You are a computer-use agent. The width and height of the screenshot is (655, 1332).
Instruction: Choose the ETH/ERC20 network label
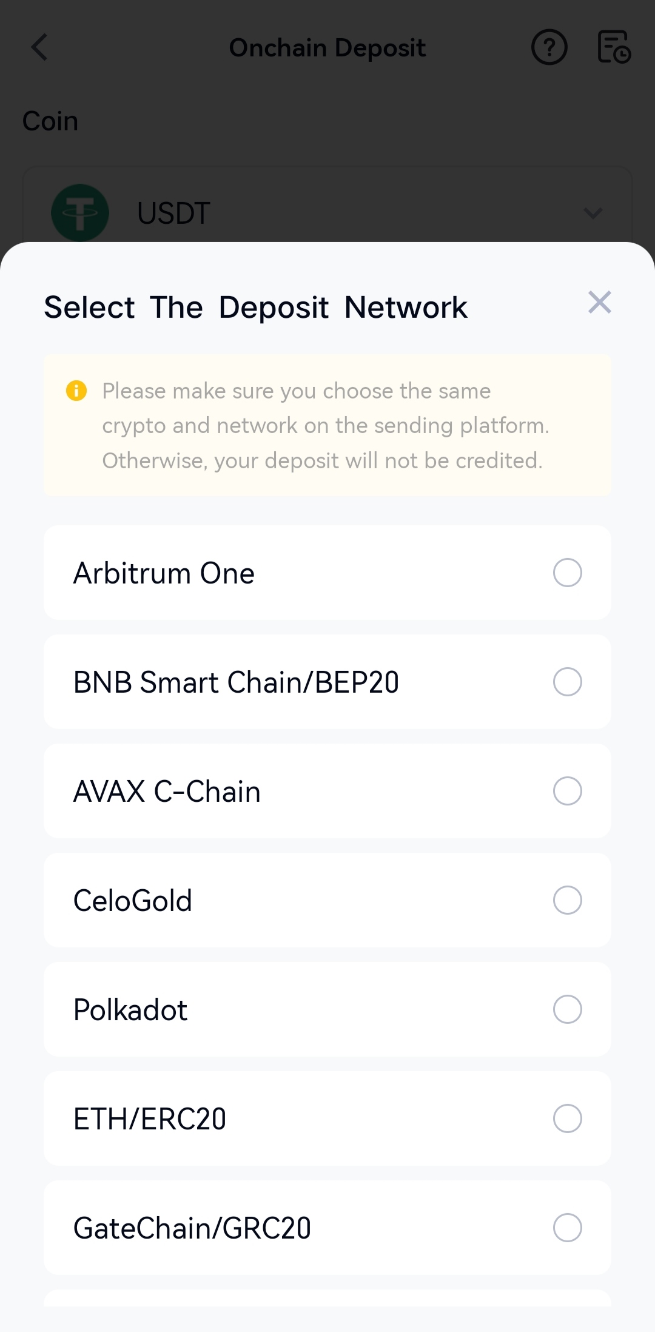point(150,1119)
